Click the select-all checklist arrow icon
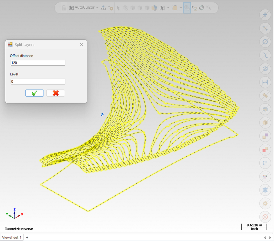This screenshot has height=241, width=274. click(x=194, y=8)
